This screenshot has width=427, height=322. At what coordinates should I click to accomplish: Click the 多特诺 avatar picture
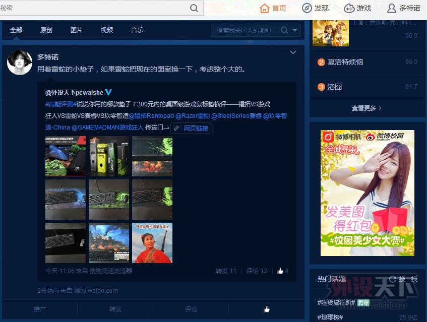[19, 62]
